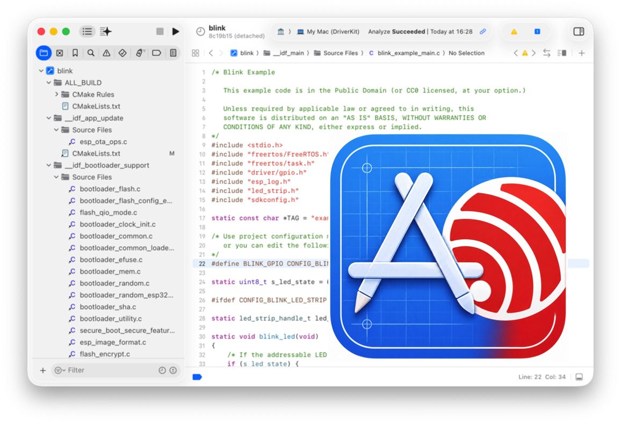Click the yellow warning indicator in toolbar
Image resolution: width=621 pixels, height=426 pixels.
514,32
